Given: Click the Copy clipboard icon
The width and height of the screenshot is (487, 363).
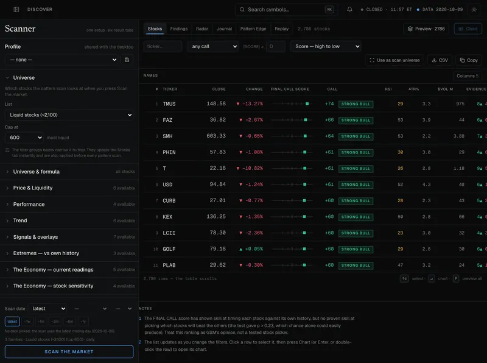Looking at the screenshot, I should coord(462,60).
